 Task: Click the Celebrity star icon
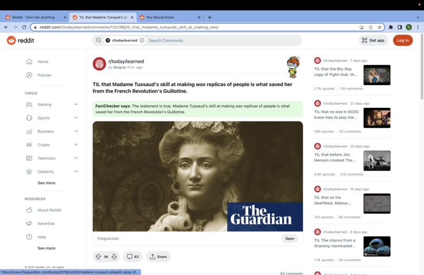29,172
